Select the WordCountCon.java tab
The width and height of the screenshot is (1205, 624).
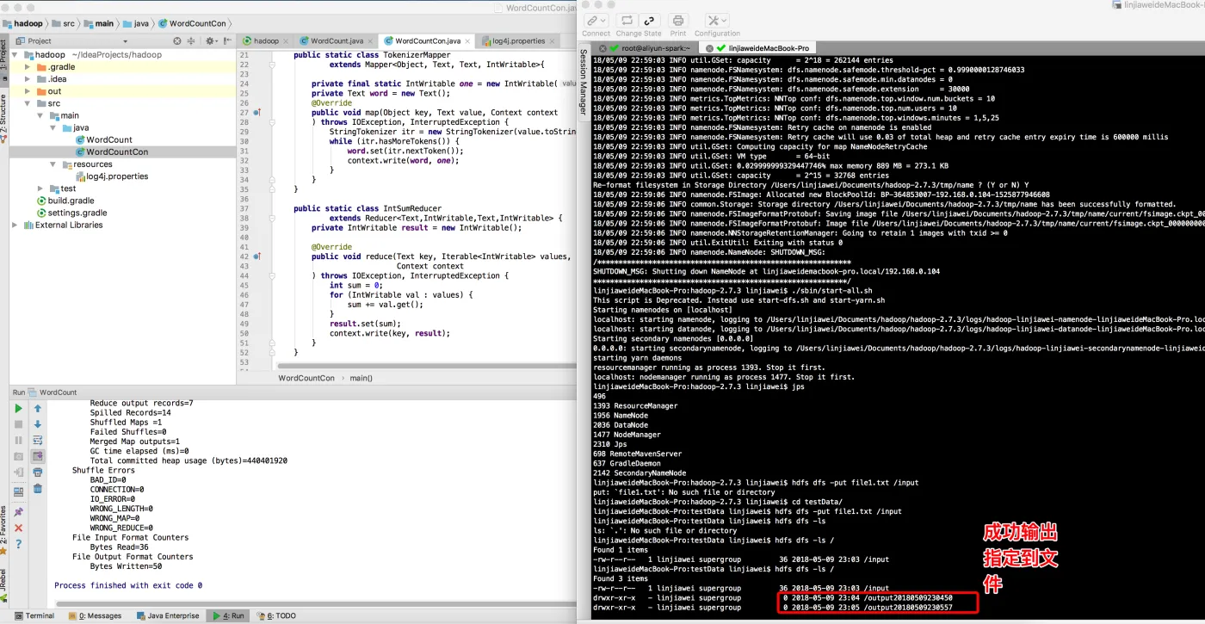click(428, 40)
